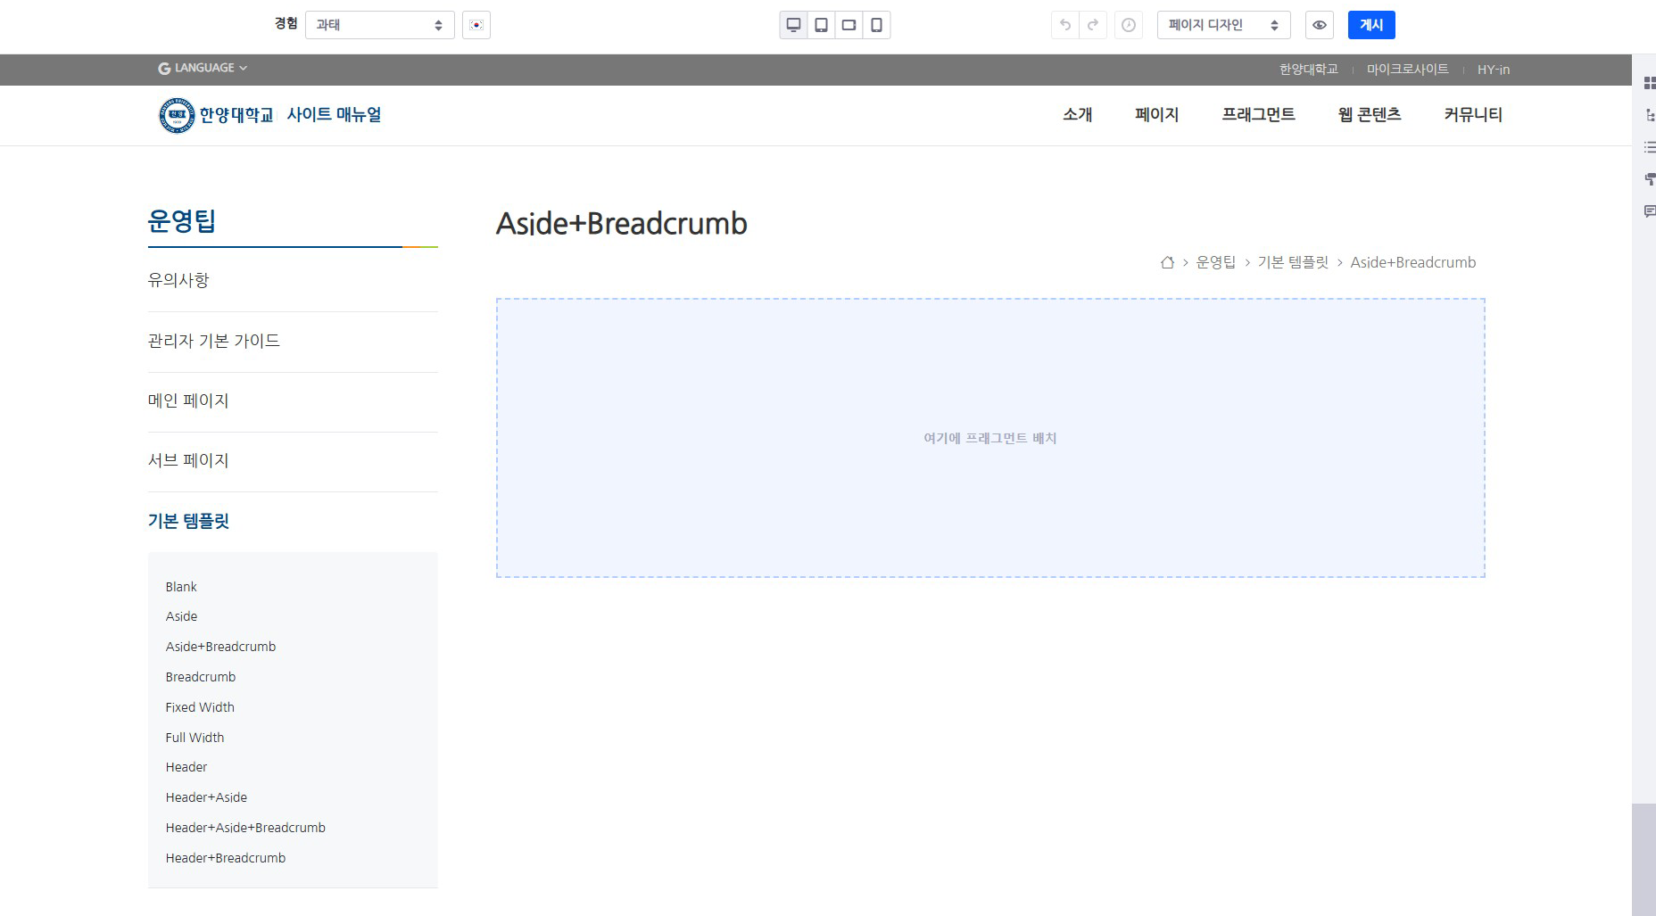Screen dimensions: 1656x916
Task: Open the page design paint roller panel
Action: [1649, 179]
